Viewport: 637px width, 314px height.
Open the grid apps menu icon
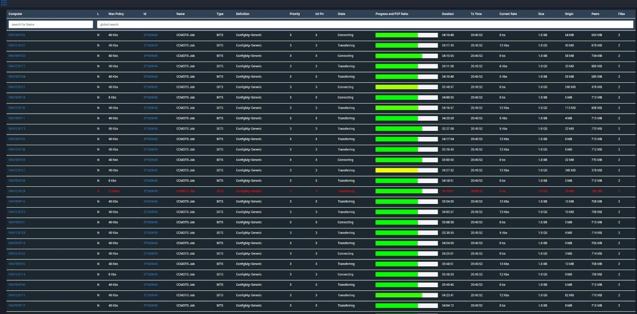(x=4, y=3)
